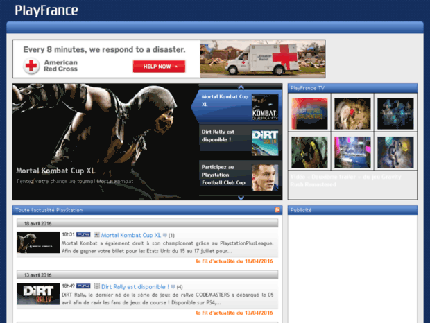Screen dimensions: 430x323
Task: Open the Mortal Kombat news thumbnail
Action: pyautogui.click(x=38, y=242)
